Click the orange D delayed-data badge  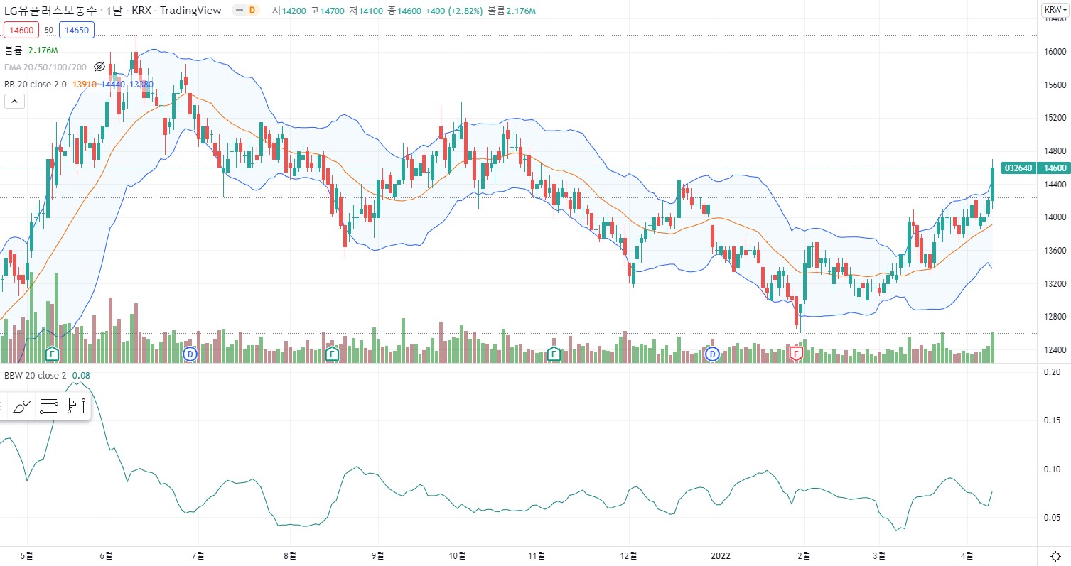pyautogui.click(x=251, y=11)
